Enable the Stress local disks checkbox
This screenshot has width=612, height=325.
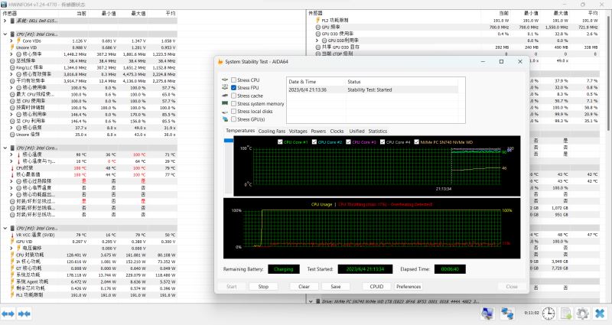pos(233,111)
